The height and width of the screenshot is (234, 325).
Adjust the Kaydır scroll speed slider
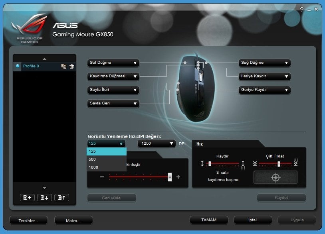point(210,163)
